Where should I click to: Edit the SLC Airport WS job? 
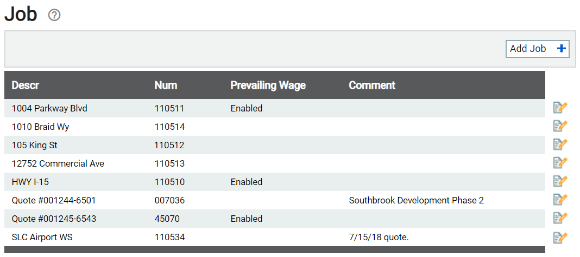pos(560,238)
